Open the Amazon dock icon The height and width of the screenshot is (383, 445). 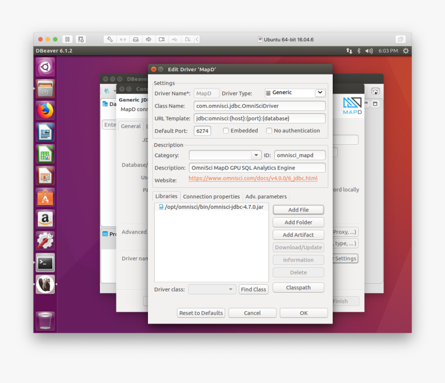coord(45,219)
